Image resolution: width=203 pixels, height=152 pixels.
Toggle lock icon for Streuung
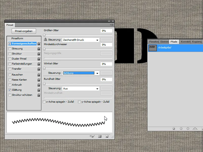(x=39, y=49)
